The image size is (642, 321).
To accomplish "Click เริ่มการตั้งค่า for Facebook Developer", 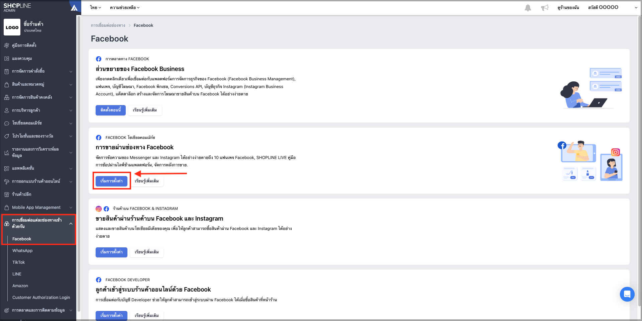I will click(111, 316).
